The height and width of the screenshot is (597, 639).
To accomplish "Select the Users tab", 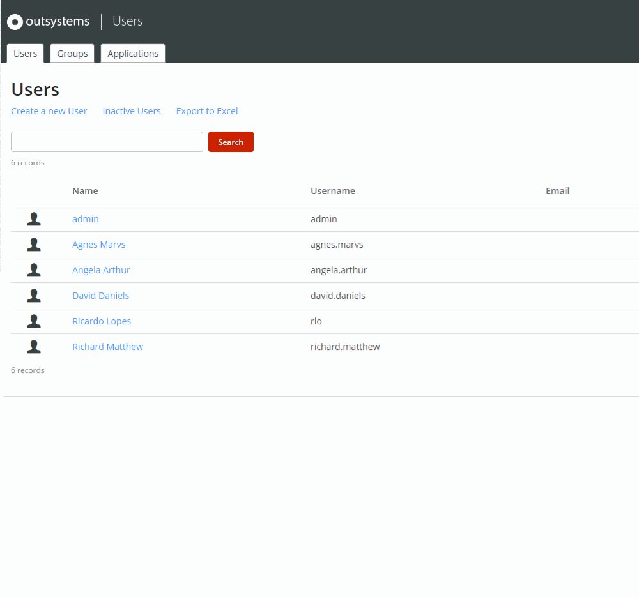I will tap(25, 53).
